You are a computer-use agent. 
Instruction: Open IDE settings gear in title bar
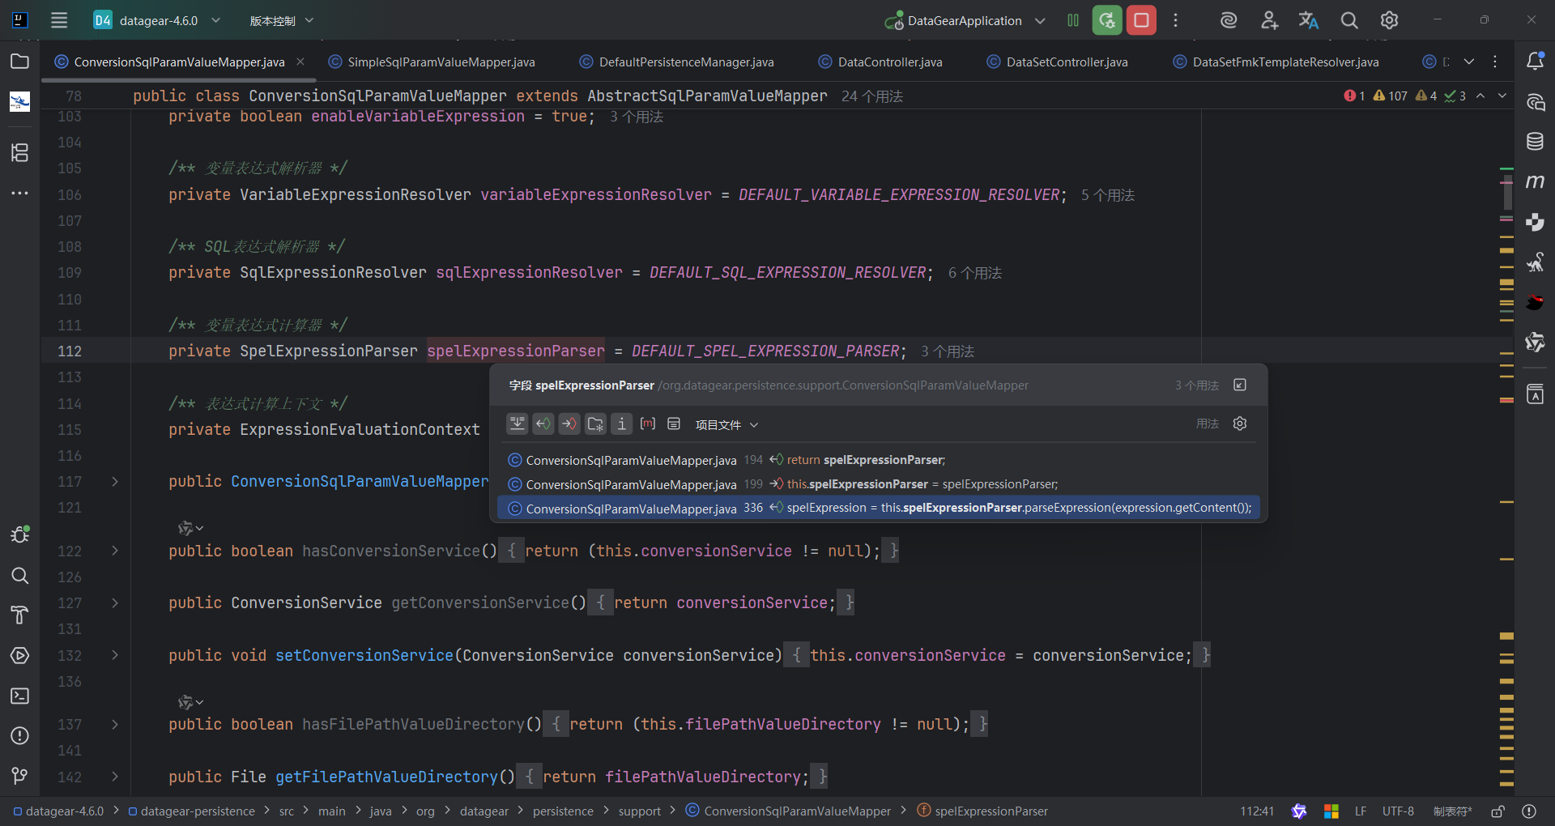pyautogui.click(x=1389, y=20)
